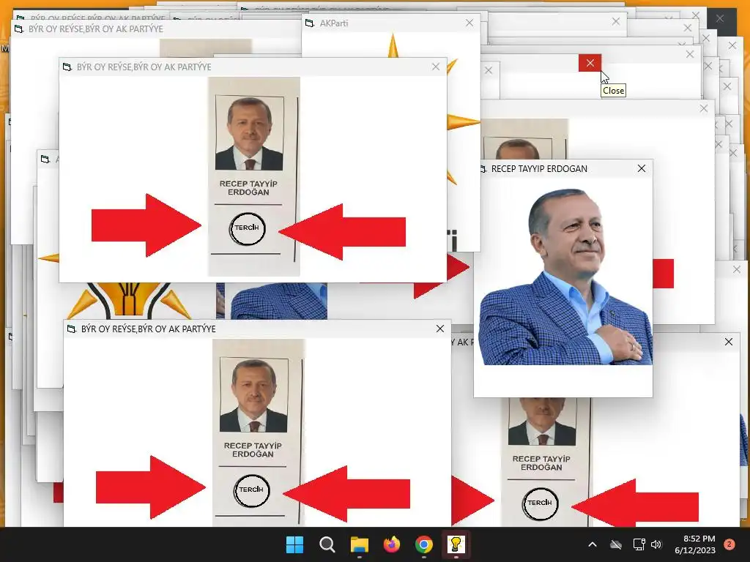Click blue-jacket photo in RECEP TAYYIP ERDOGAN window

coord(565,277)
